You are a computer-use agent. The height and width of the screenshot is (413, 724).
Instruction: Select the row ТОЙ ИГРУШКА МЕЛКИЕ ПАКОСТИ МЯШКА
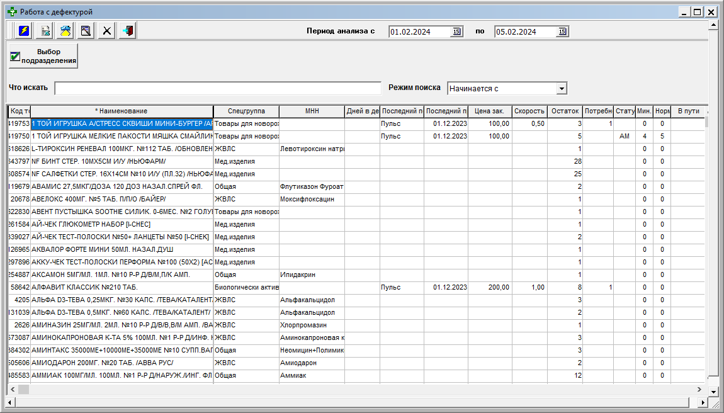click(356, 136)
